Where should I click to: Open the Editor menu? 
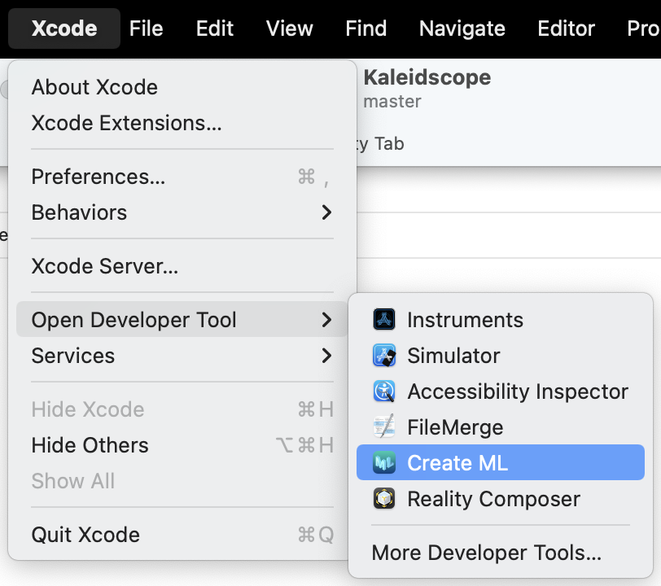pos(566,28)
